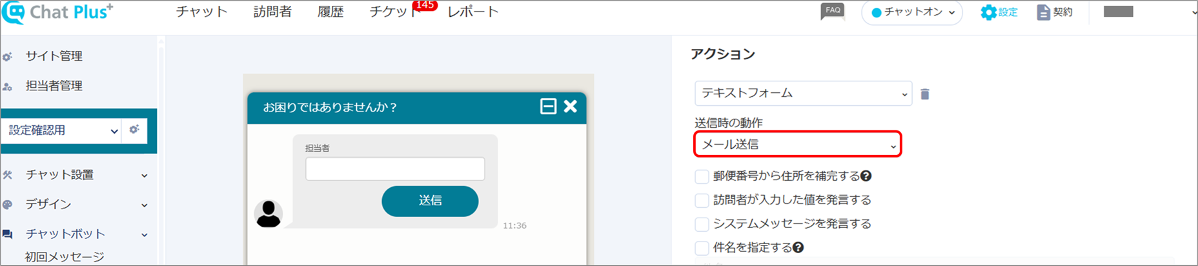Viewport: 1198px width, 266px height.
Task: Click お困りではありませんか? chat header text
Action: 330,107
